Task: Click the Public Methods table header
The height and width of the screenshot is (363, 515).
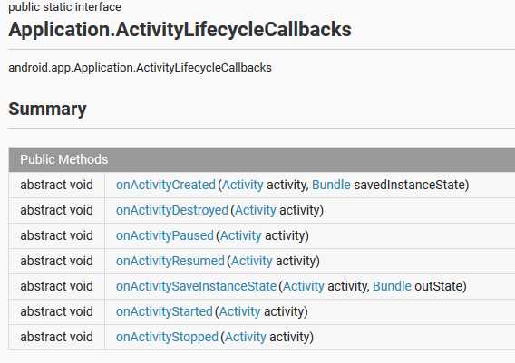Action: coord(261,159)
